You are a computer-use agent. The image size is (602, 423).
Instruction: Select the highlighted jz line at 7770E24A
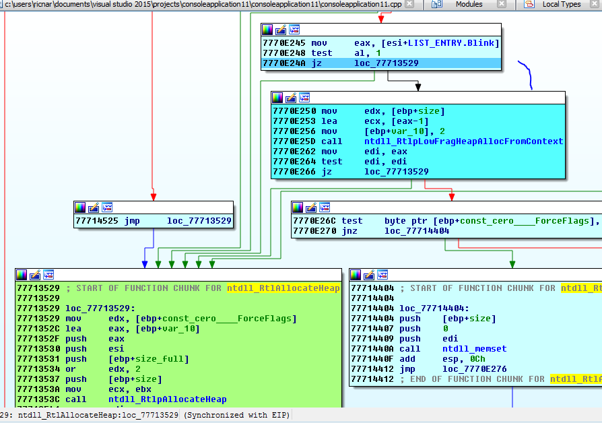click(x=381, y=63)
